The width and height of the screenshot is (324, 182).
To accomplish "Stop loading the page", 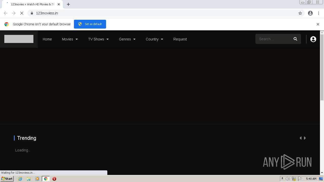I will coord(22,13).
